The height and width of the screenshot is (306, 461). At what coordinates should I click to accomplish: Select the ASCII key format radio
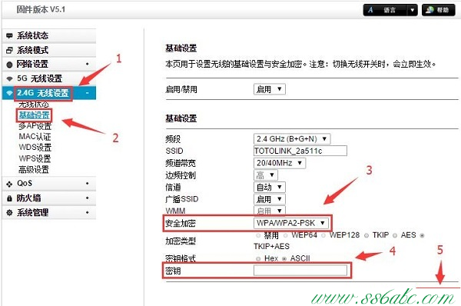(x=284, y=258)
